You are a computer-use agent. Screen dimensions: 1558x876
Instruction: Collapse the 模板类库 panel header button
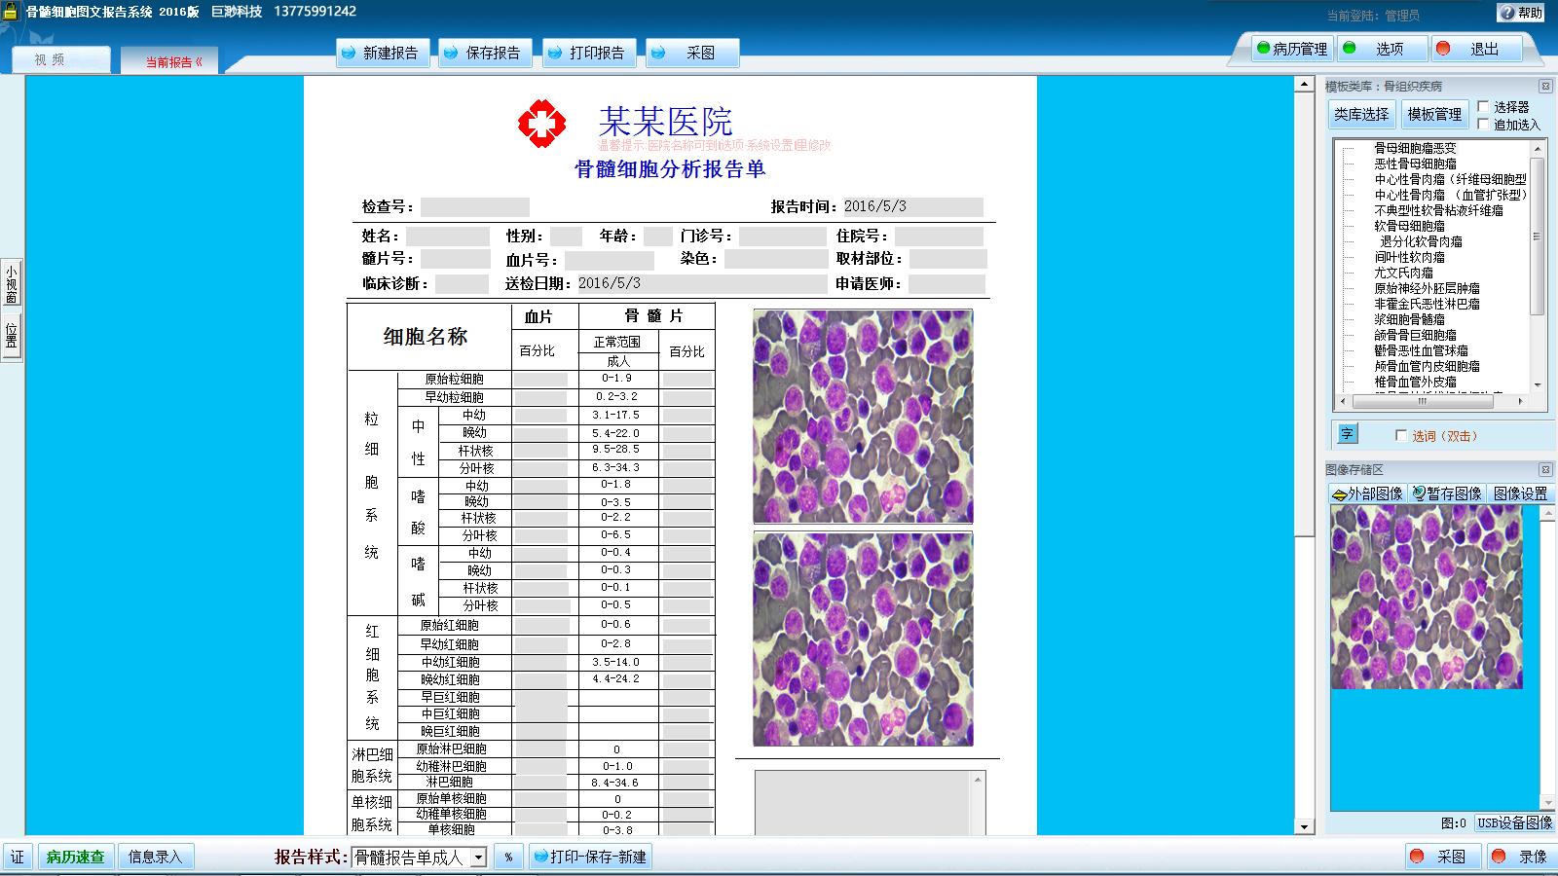pyautogui.click(x=1544, y=87)
